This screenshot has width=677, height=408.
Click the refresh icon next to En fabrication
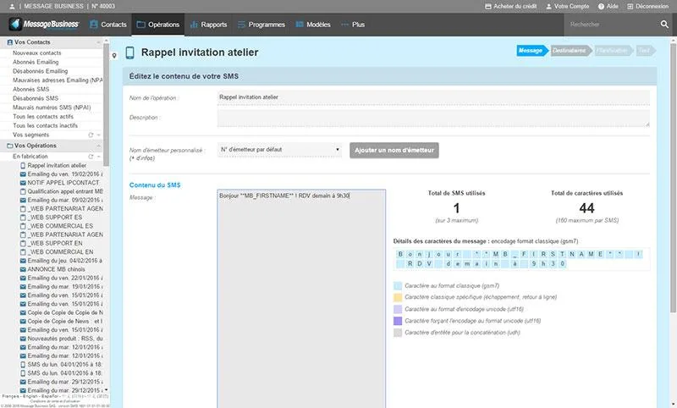tap(91, 157)
